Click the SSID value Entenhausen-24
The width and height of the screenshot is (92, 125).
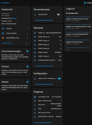click(56, 109)
